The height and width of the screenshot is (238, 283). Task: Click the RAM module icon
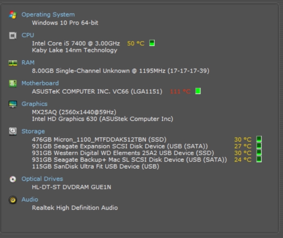coord(13,63)
